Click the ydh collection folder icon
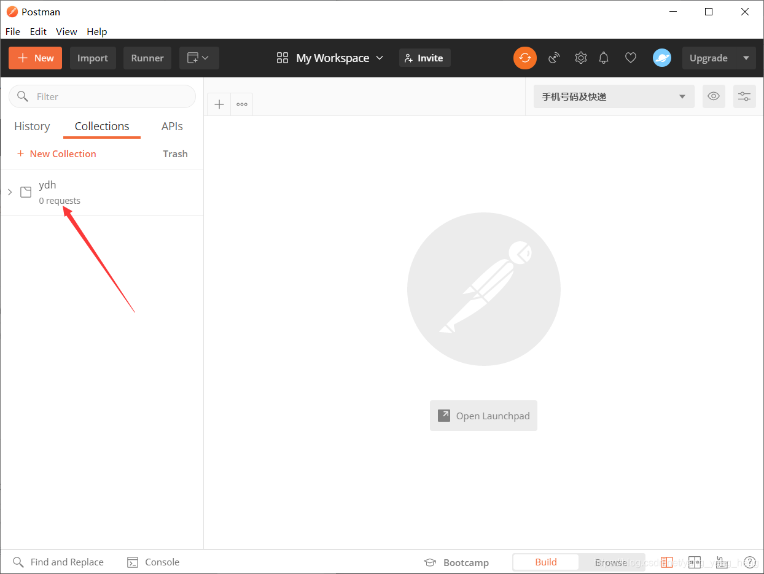 [x=26, y=192]
